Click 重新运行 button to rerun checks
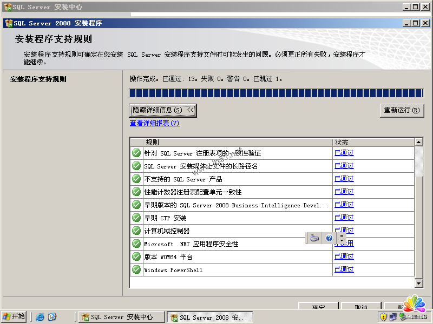Screen dimensions: 433x324 pos(401,110)
